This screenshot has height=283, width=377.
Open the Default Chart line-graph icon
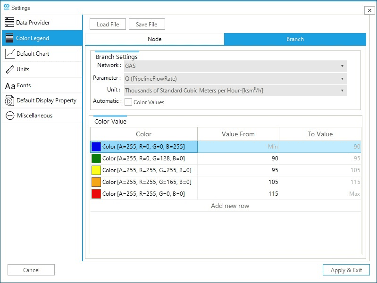pyautogui.click(x=9, y=54)
